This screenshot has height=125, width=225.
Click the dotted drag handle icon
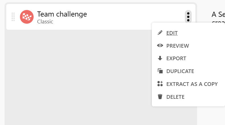pos(13,17)
